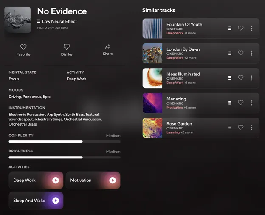This screenshot has width=265, height=215.
Task: Click the 'No Evidence' track title
Action: (x=62, y=11)
